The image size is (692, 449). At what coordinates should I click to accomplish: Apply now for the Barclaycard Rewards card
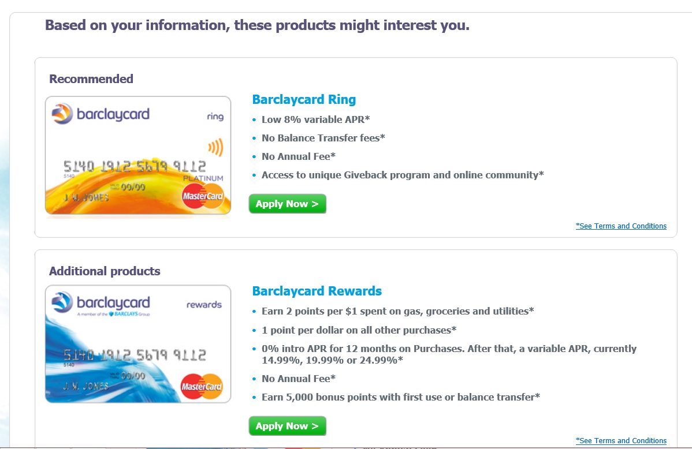click(287, 426)
